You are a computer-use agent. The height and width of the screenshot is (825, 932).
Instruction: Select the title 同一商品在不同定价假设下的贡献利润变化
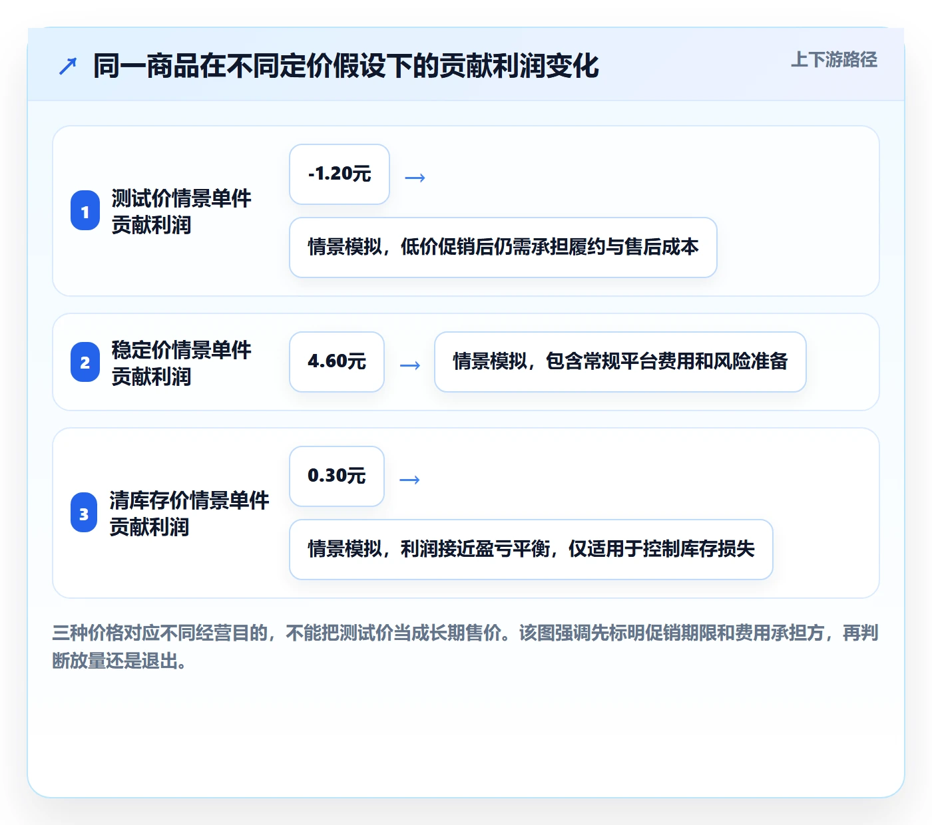pos(346,66)
